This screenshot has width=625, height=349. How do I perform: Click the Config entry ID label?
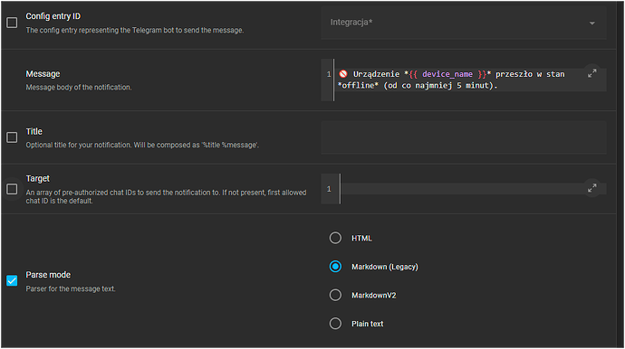pyautogui.click(x=53, y=16)
